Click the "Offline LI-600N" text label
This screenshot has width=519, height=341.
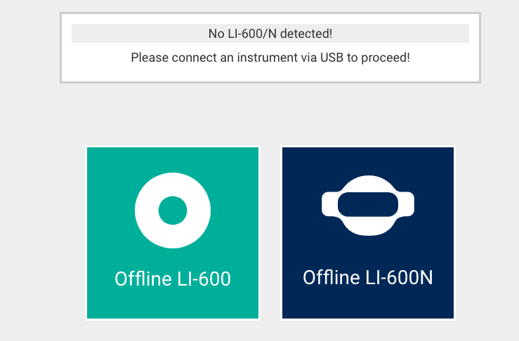[x=368, y=277]
